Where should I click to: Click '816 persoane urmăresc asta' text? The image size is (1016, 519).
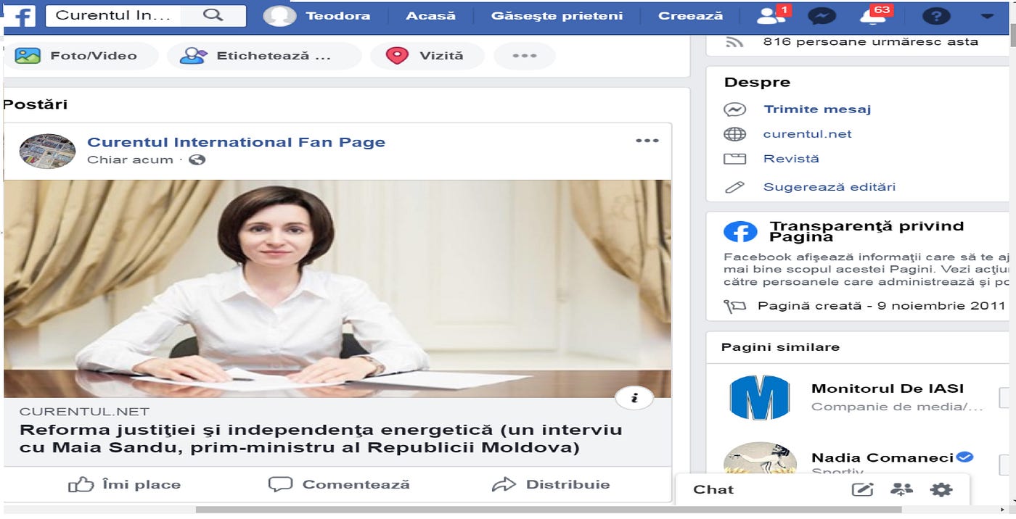[x=871, y=41]
